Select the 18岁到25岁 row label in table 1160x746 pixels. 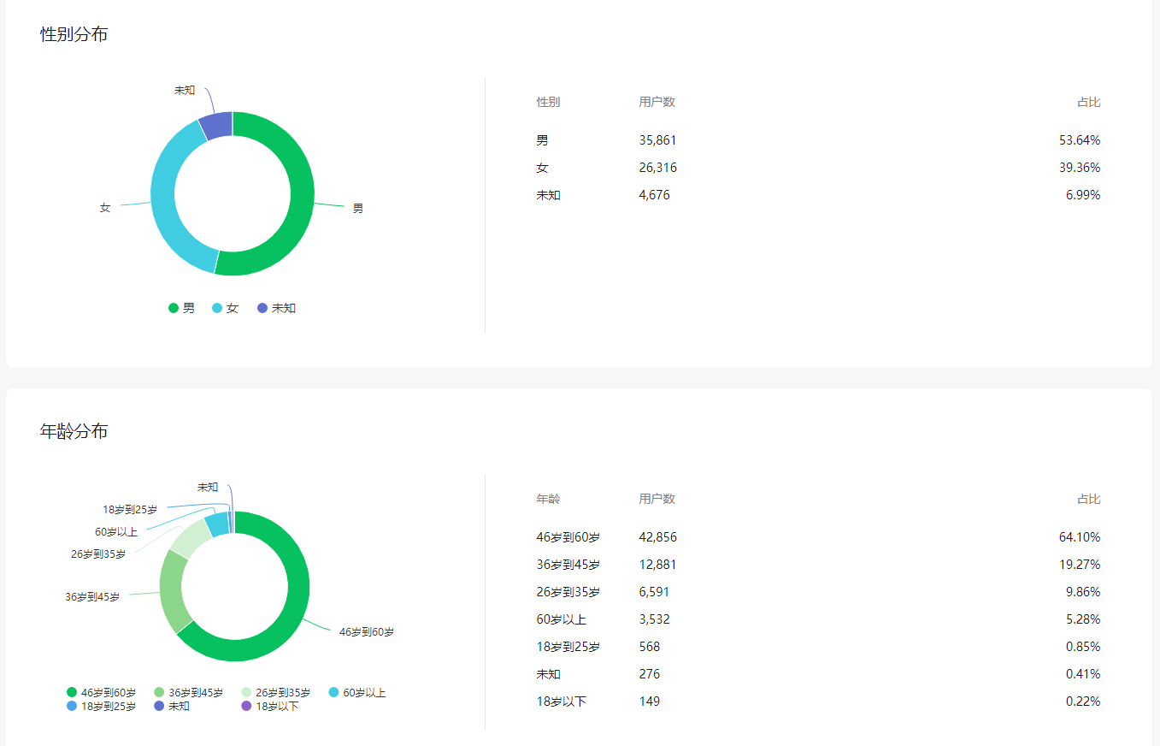[568, 647]
